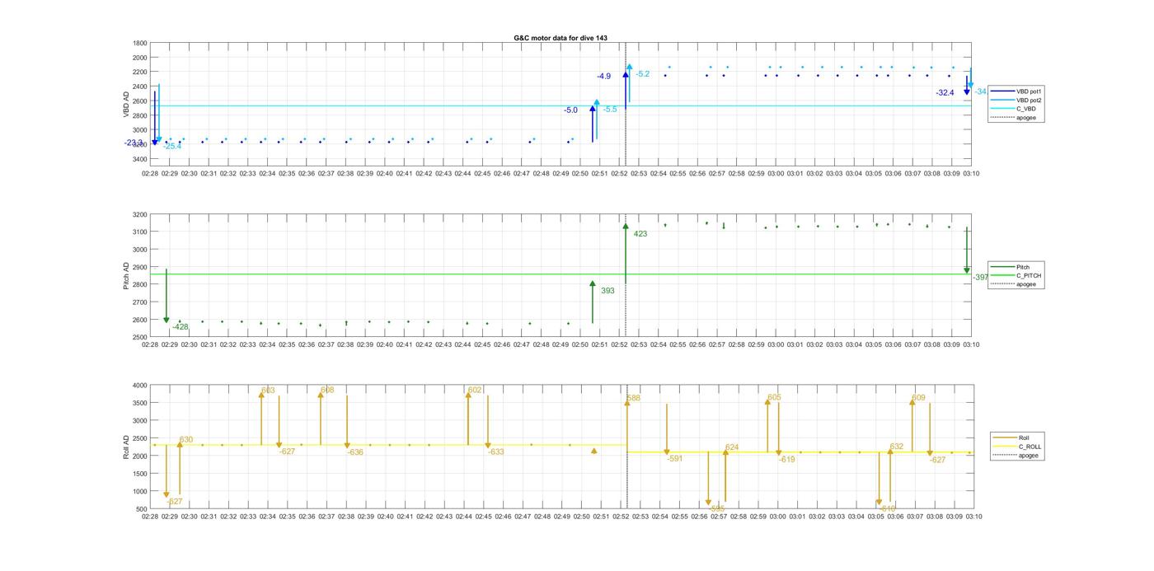1154x571 pixels.
Task: Click the '605' roll data label
Action: coord(775,398)
